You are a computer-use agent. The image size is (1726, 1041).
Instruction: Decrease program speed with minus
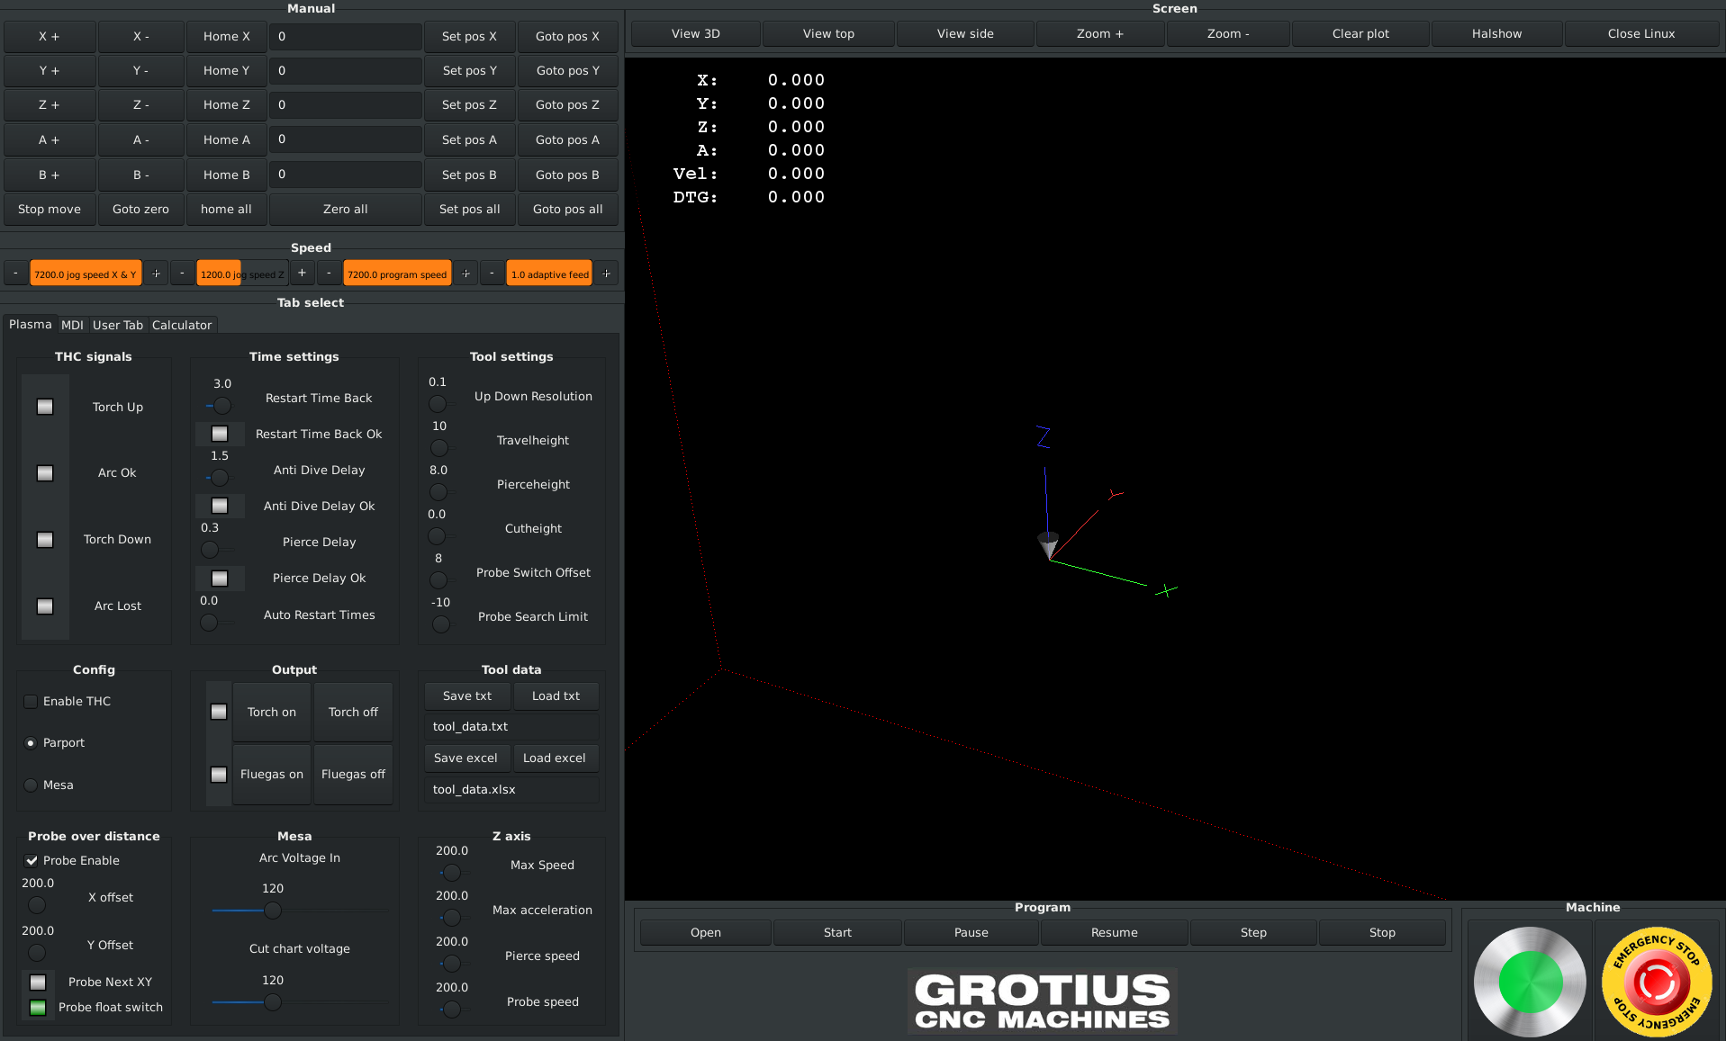[x=329, y=274]
